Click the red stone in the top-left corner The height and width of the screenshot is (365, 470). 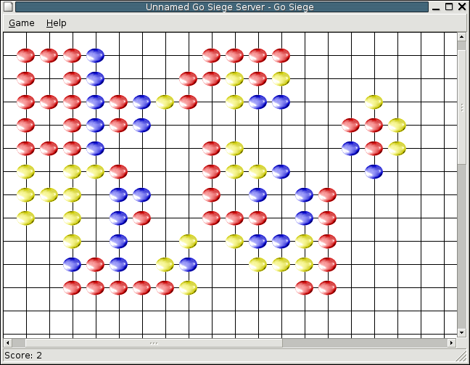[x=25, y=55]
